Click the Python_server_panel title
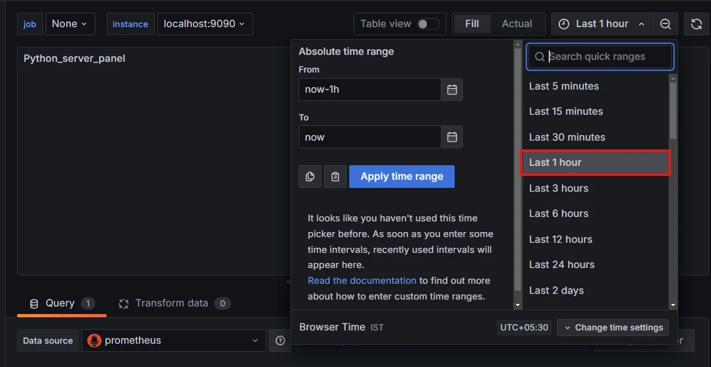 click(x=75, y=59)
